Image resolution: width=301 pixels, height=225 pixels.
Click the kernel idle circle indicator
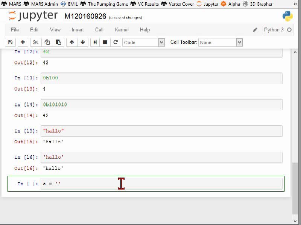[x=289, y=30]
